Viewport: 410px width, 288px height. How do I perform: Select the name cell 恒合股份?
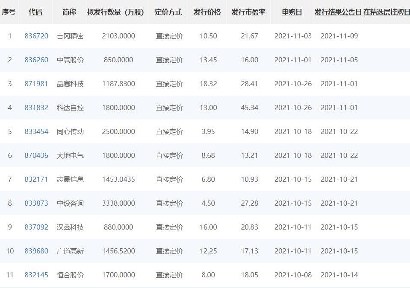coord(70,275)
